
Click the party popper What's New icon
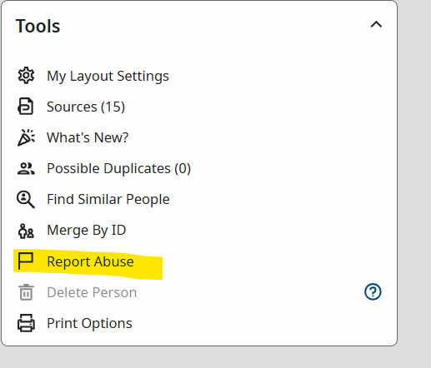(26, 137)
